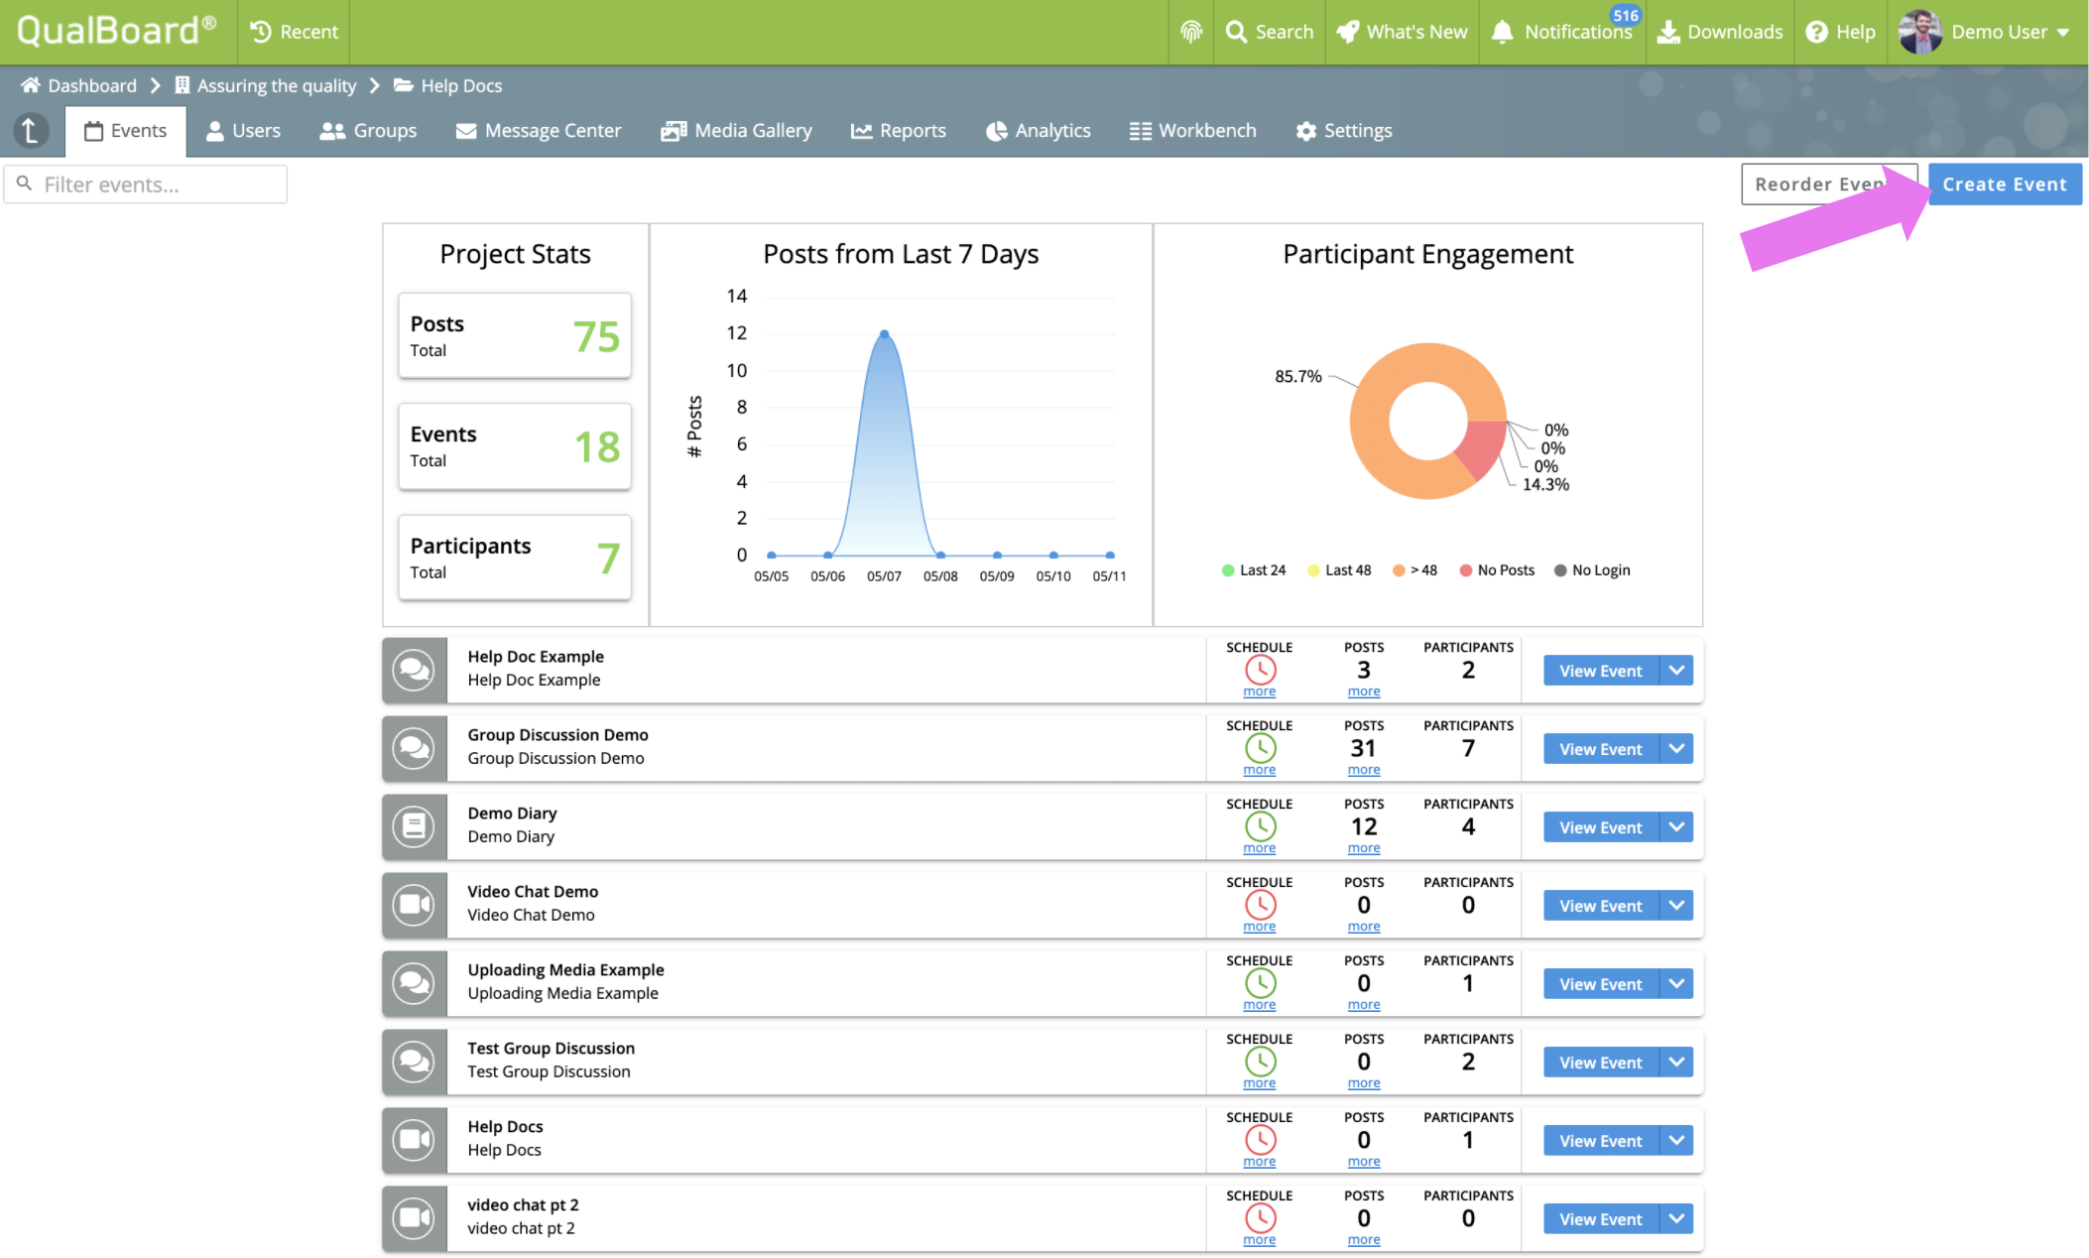Click the Help Doc Example discussion icon
Screen dimensions: 2089x1258
click(414, 670)
